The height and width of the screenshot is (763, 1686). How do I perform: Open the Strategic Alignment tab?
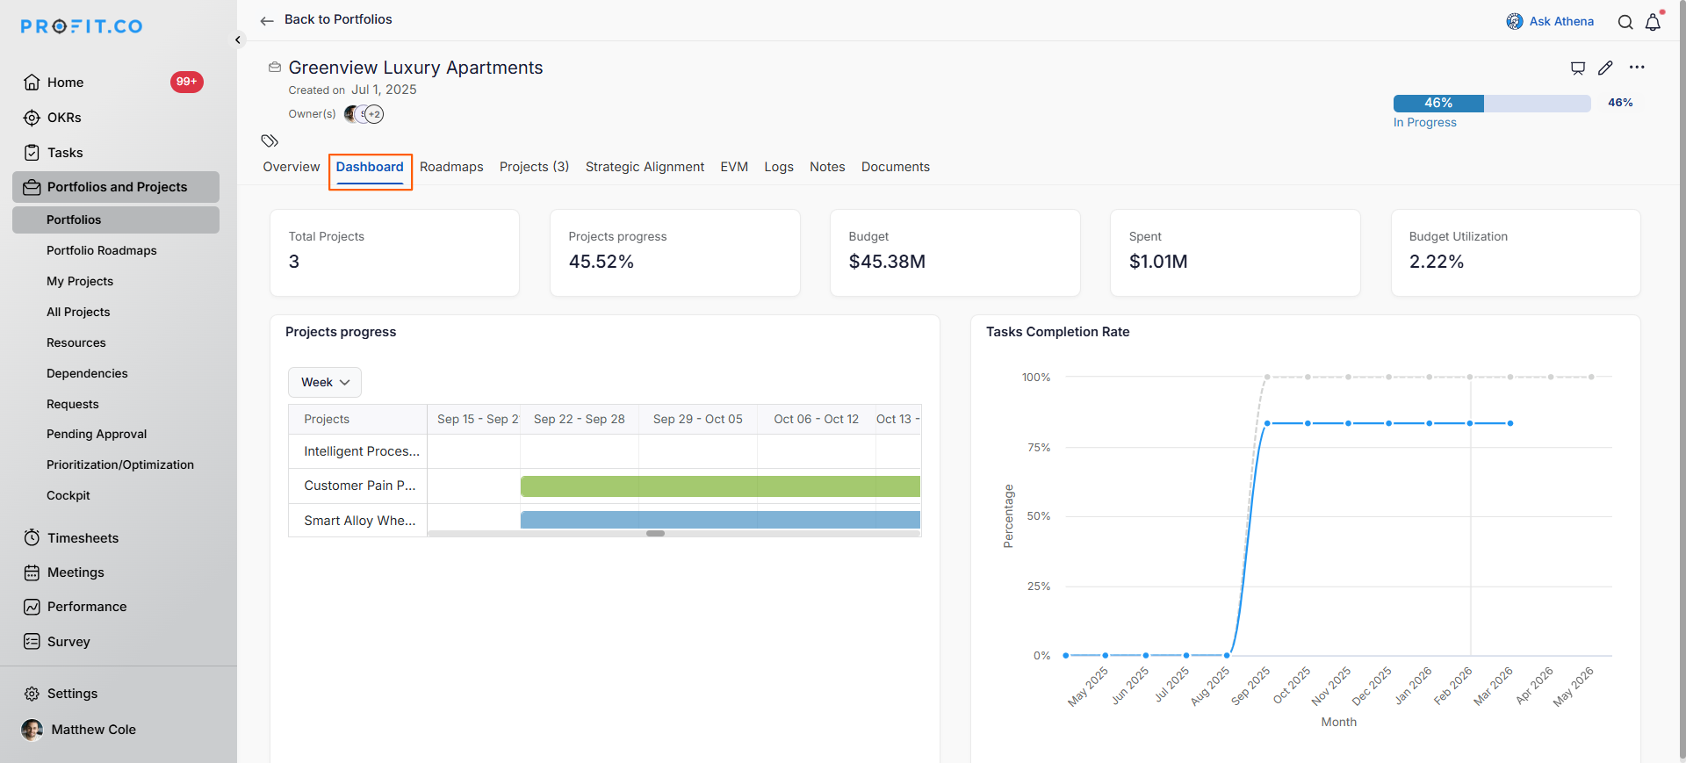coord(645,167)
